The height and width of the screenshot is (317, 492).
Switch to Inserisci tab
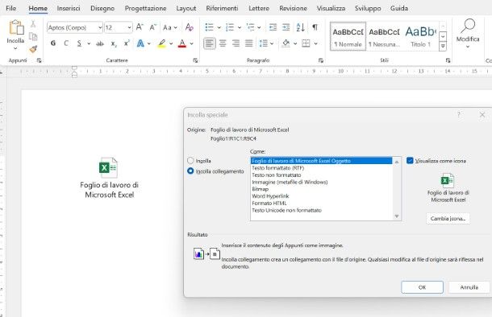point(69,8)
